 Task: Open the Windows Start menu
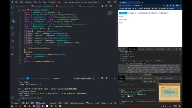coord(12,106)
